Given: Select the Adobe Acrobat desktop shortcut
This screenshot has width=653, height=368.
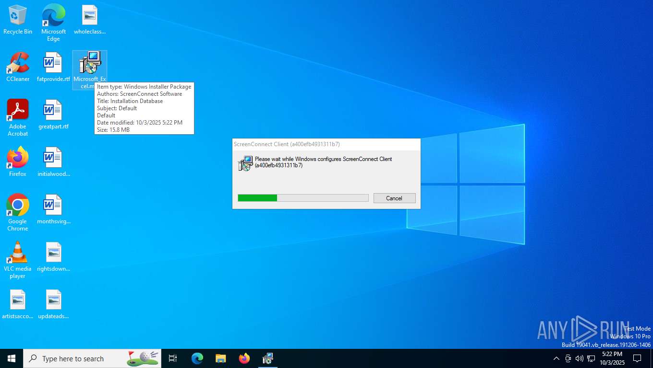Looking at the screenshot, I should coord(18,118).
